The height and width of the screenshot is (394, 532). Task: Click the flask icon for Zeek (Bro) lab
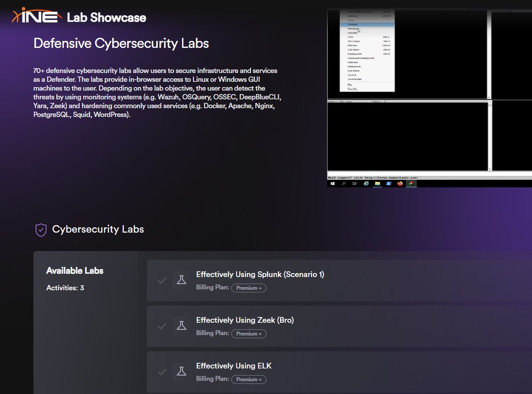click(x=181, y=326)
